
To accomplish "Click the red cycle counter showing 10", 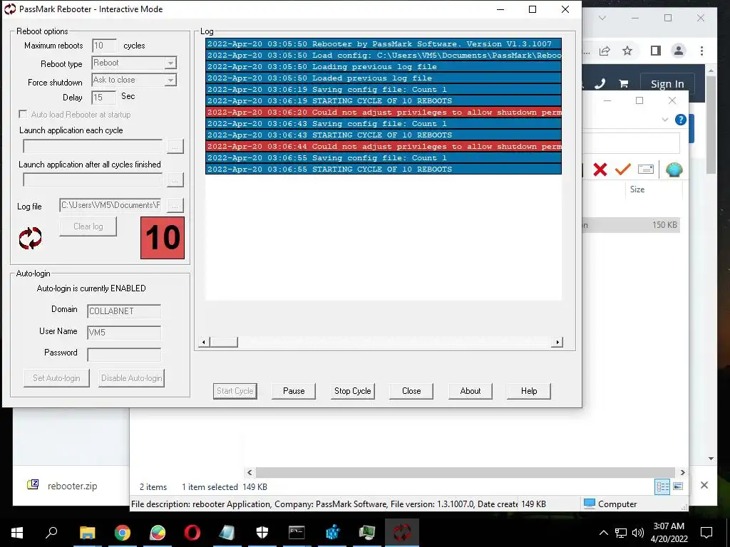I will pos(163,238).
